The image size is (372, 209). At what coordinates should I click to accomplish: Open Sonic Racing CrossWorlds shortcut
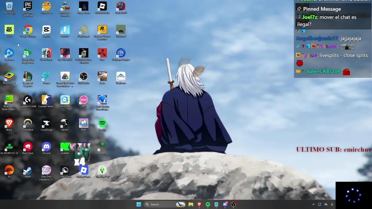[102, 103]
